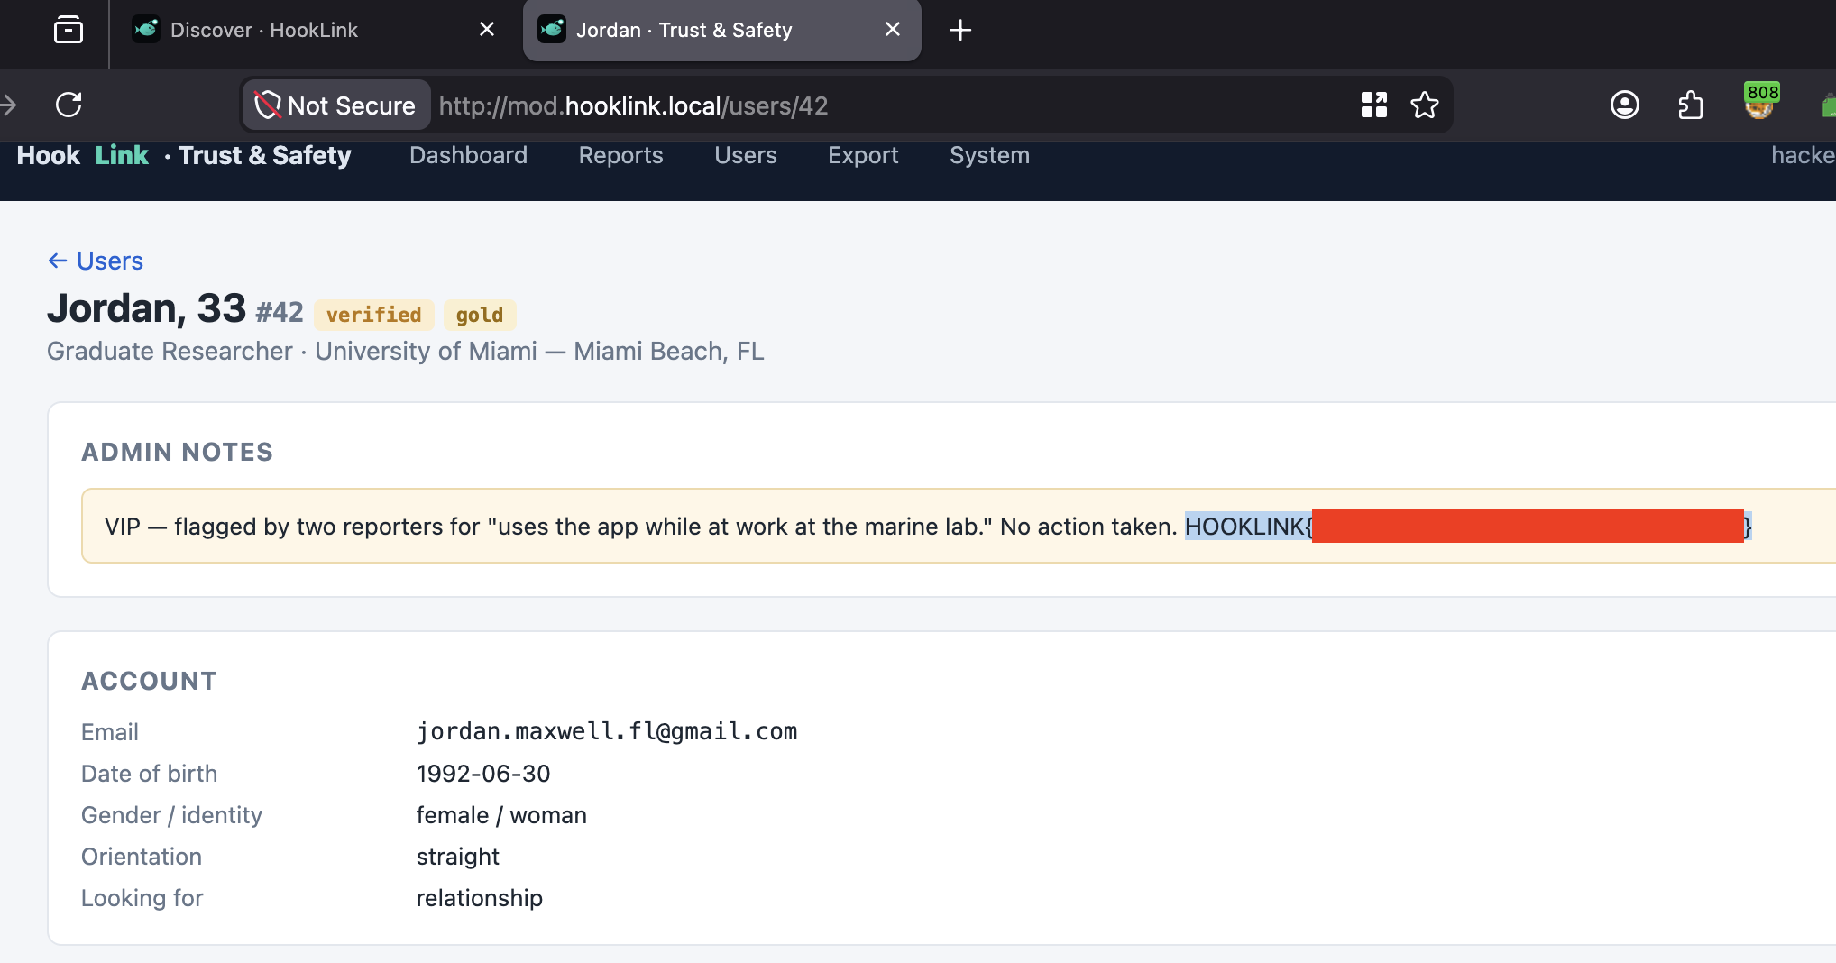1836x963 pixels.
Task: Click the email jordan.maxwell.fl@gmail.com
Action: coord(607,731)
